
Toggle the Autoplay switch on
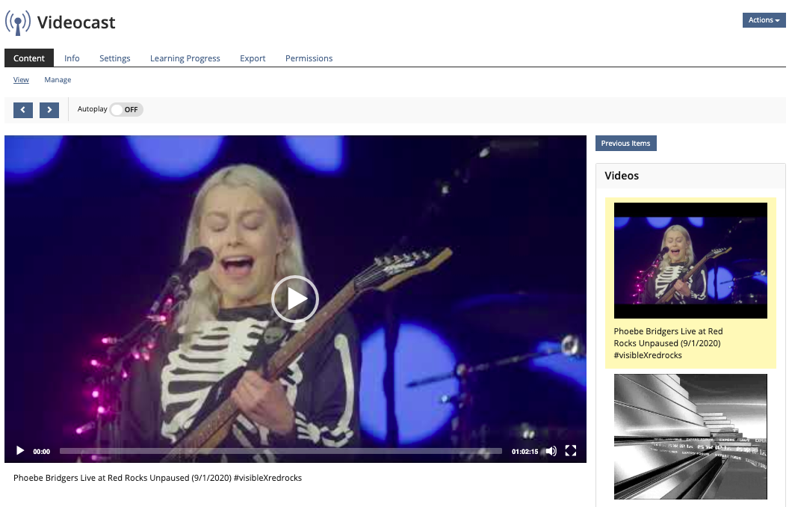[x=126, y=110]
